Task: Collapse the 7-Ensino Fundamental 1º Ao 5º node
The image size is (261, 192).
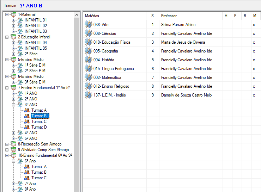Action: click(7, 88)
